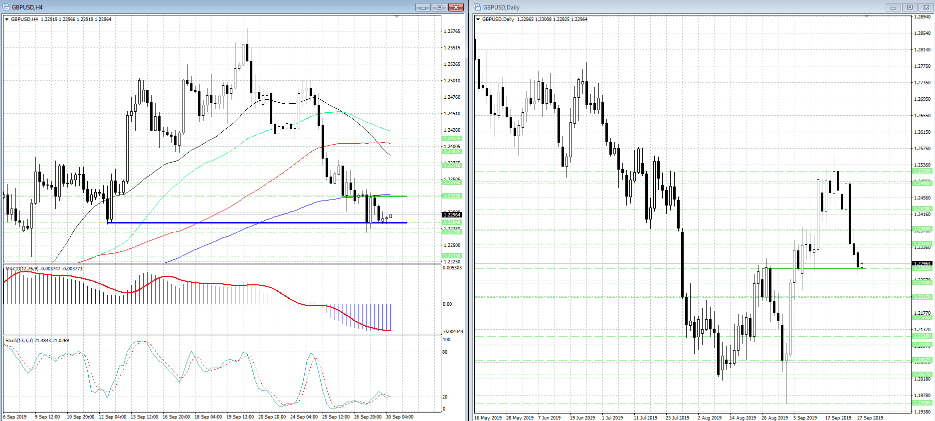Screen dimensions: 935x421
Task: Select the short green horizontal line on H4 chart
Action: [x=394, y=196]
